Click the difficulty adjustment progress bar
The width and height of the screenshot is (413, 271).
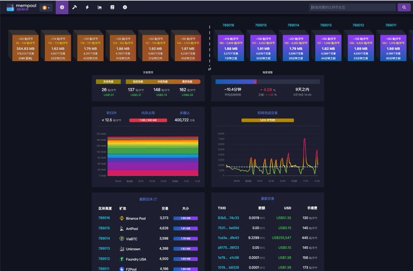[x=268, y=81]
